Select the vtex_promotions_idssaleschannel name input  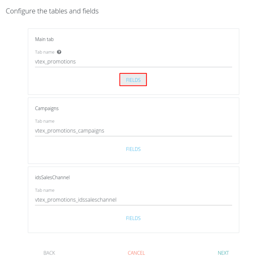133,200
